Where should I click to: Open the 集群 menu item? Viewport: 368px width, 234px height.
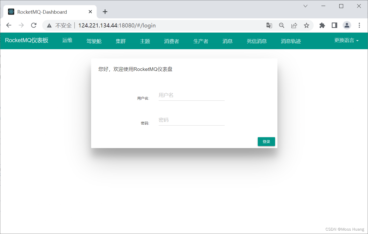121,41
